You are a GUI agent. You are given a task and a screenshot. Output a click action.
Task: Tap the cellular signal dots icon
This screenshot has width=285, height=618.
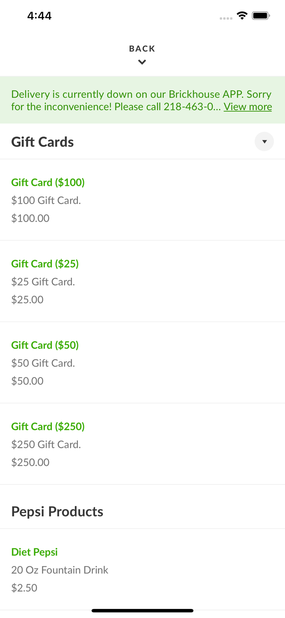pos(226,18)
